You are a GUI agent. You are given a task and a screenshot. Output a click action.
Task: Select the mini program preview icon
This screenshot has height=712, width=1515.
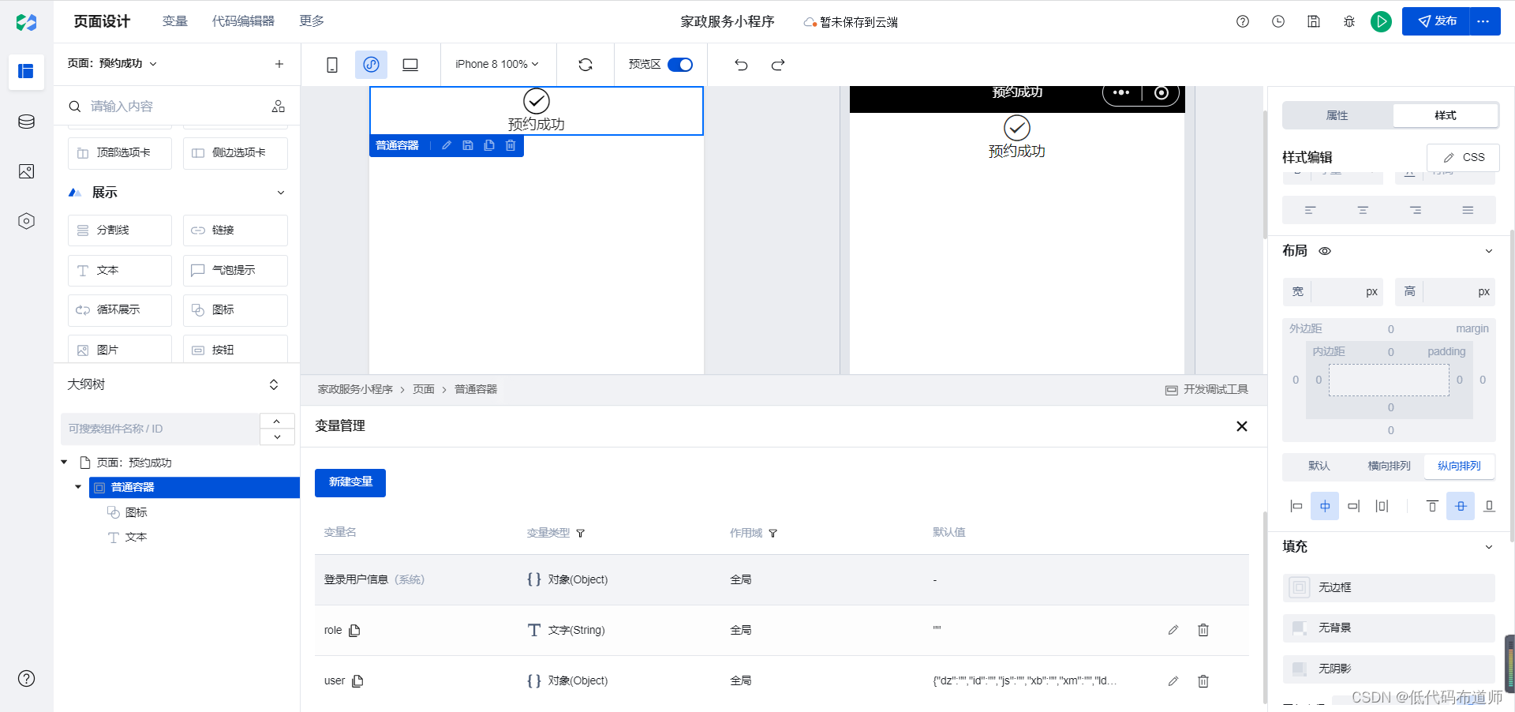pos(371,65)
